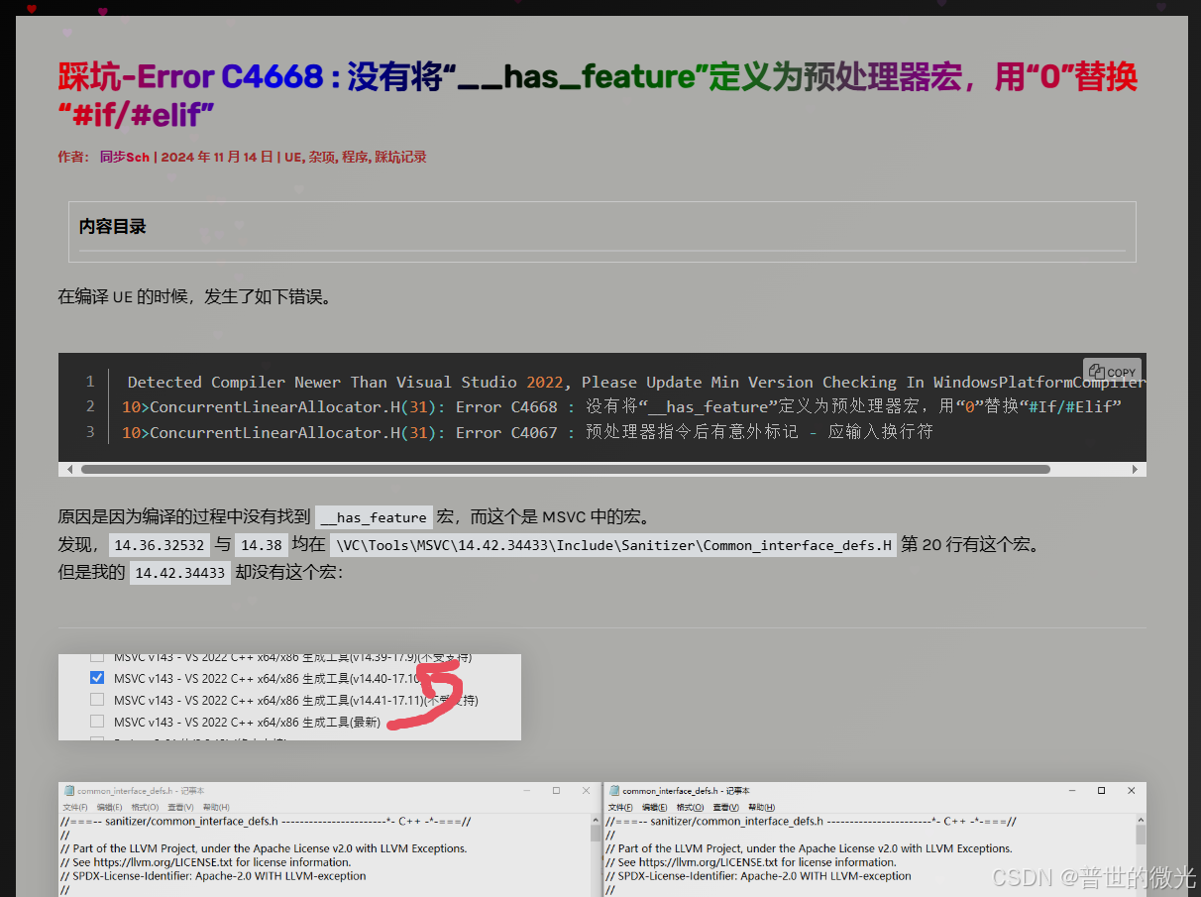Click the article title 踩坑-Error C4668
1201x897 pixels.
point(598,96)
